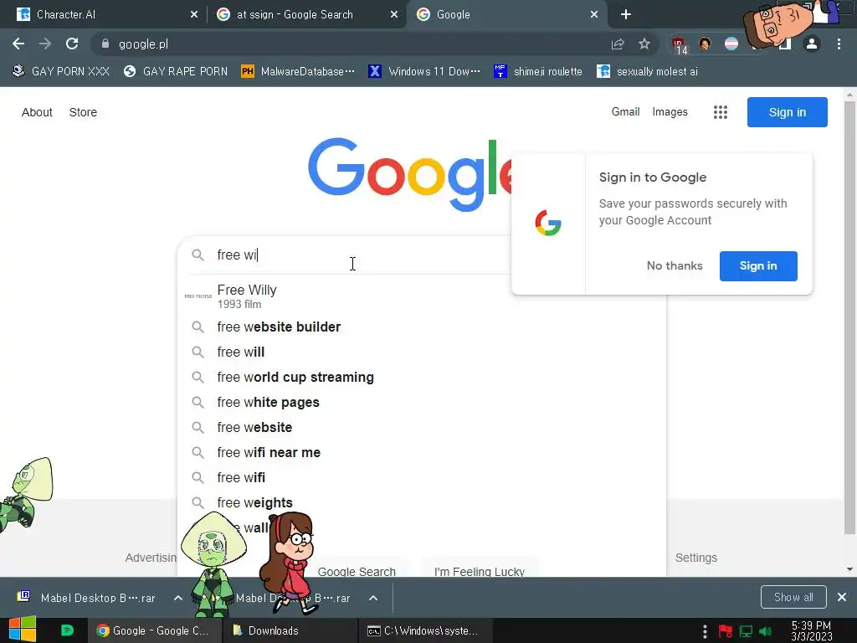857x643 pixels.
Task: Open the Windows 11 Dow… bookmark
Action: click(x=424, y=72)
